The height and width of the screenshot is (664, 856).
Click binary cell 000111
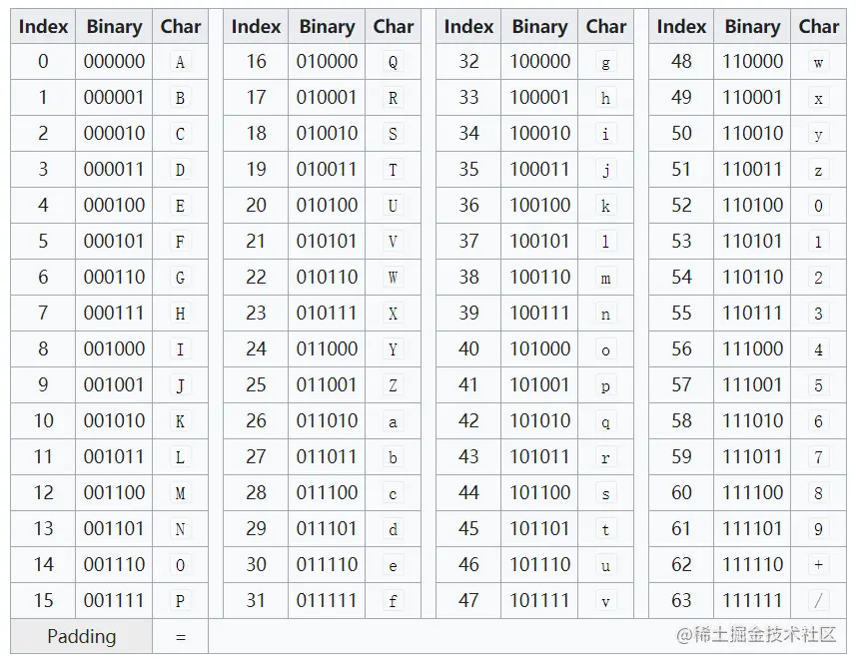tap(114, 314)
